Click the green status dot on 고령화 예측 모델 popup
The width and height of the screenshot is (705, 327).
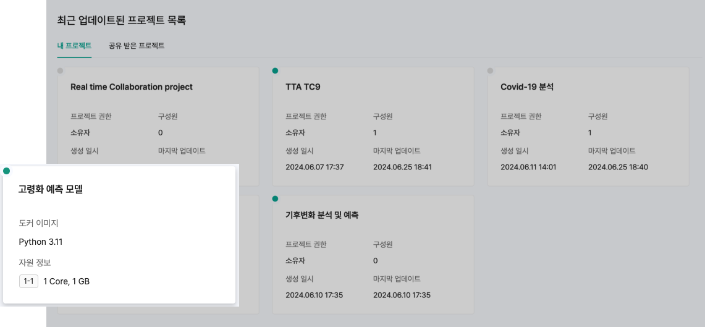[7, 171]
